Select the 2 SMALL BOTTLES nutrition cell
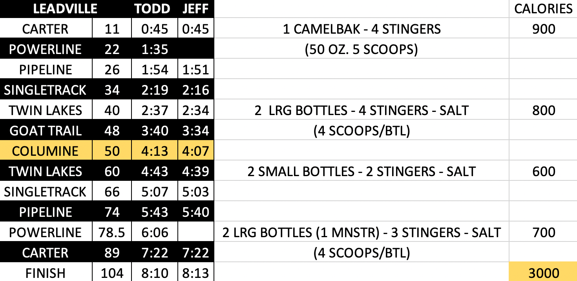This screenshot has width=577, height=281. (362, 171)
